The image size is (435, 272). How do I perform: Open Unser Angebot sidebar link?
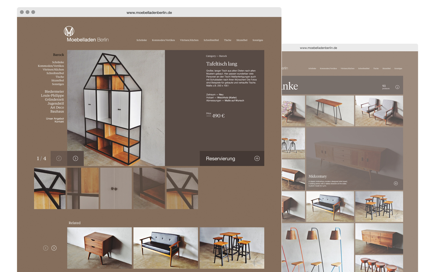click(x=55, y=119)
